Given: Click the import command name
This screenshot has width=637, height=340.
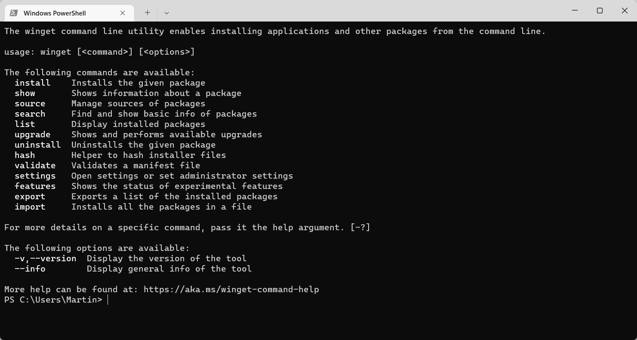Looking at the screenshot, I should 30,207.
